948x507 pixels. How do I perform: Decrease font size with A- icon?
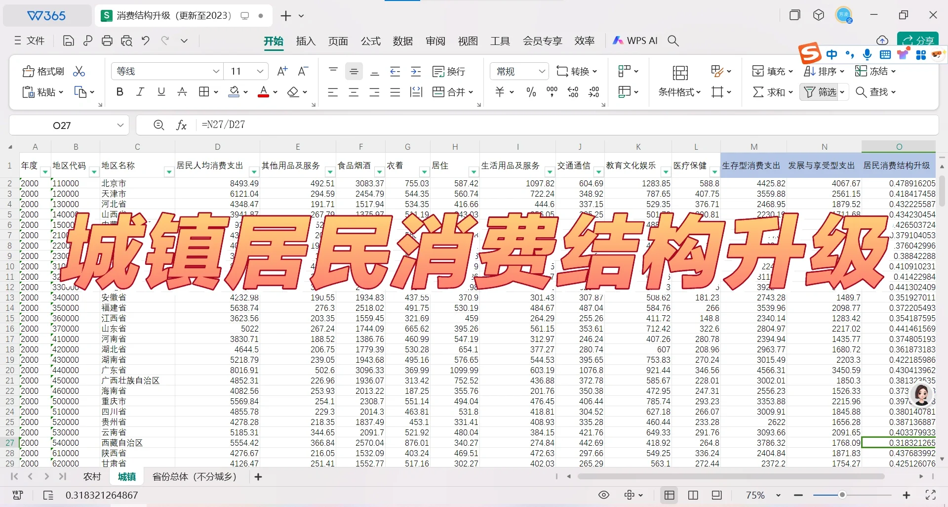click(303, 71)
